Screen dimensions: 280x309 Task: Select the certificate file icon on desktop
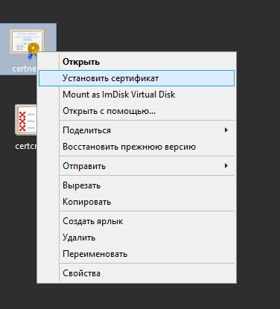click(28, 44)
